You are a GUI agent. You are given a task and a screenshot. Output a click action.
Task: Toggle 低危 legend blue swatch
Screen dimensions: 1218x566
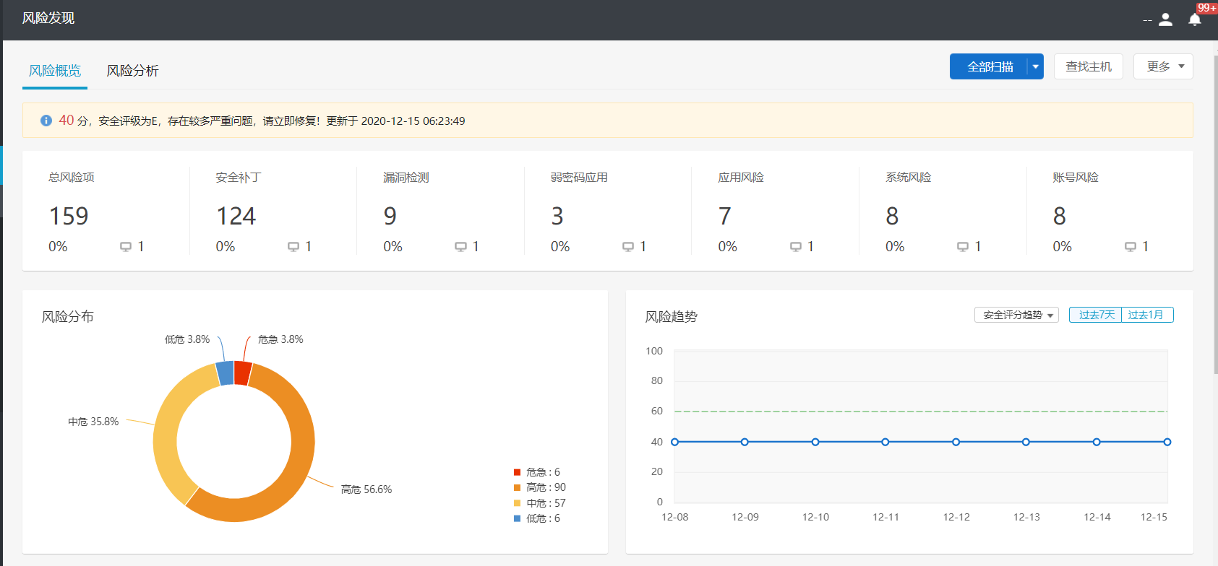coord(517,518)
